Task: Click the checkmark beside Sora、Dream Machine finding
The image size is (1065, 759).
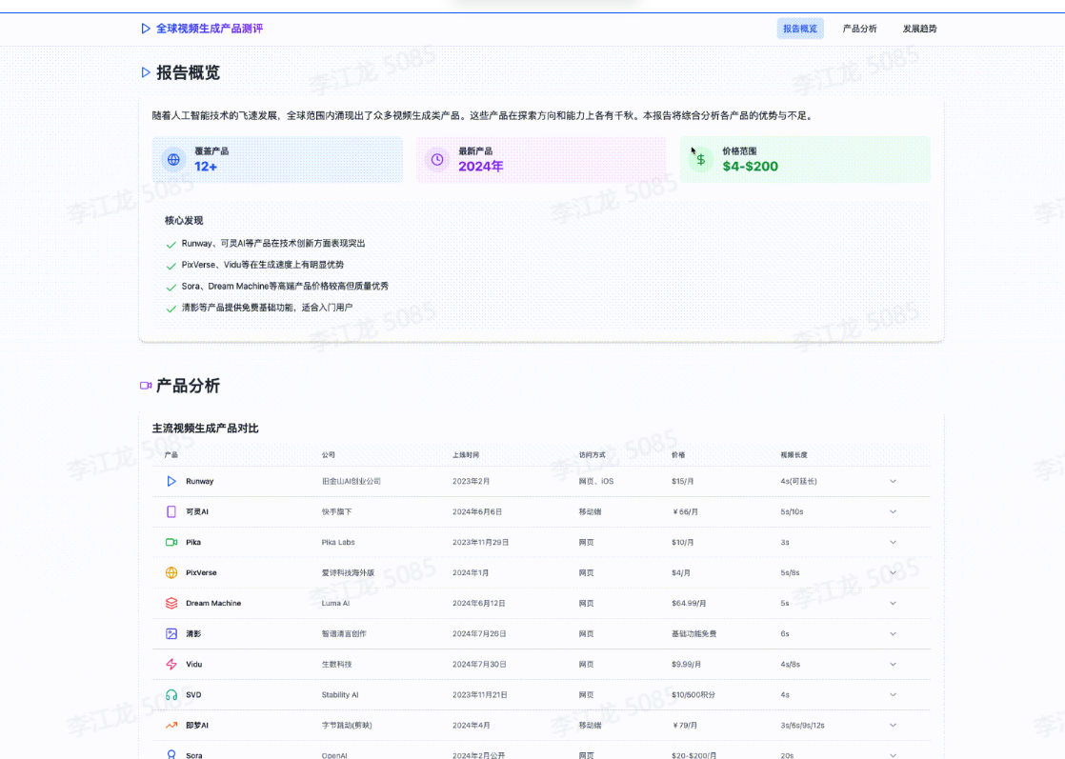Action: 171,288
